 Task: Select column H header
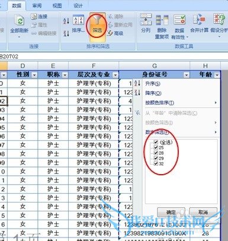coord(205,66)
